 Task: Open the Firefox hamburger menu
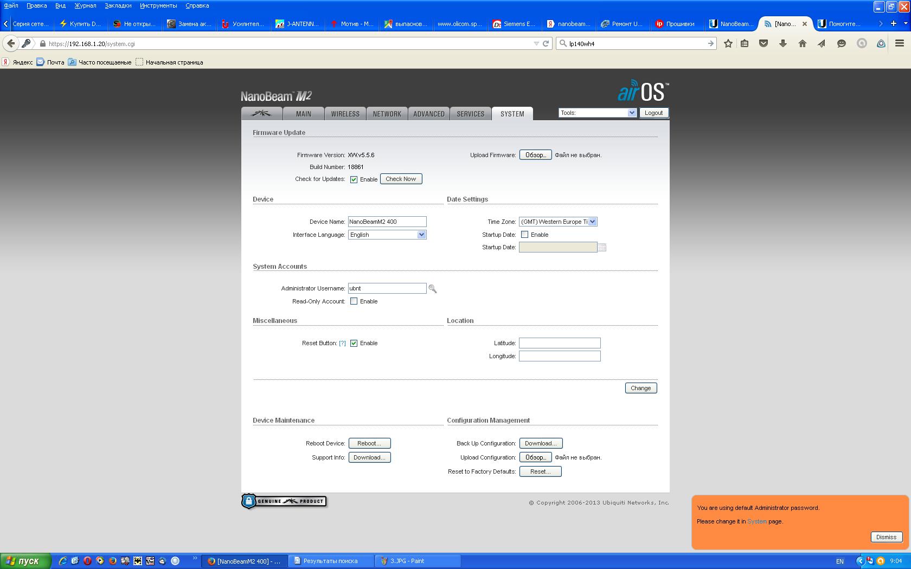tap(900, 43)
